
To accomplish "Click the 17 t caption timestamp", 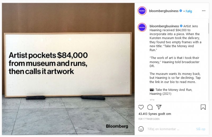I will point(152,100).
